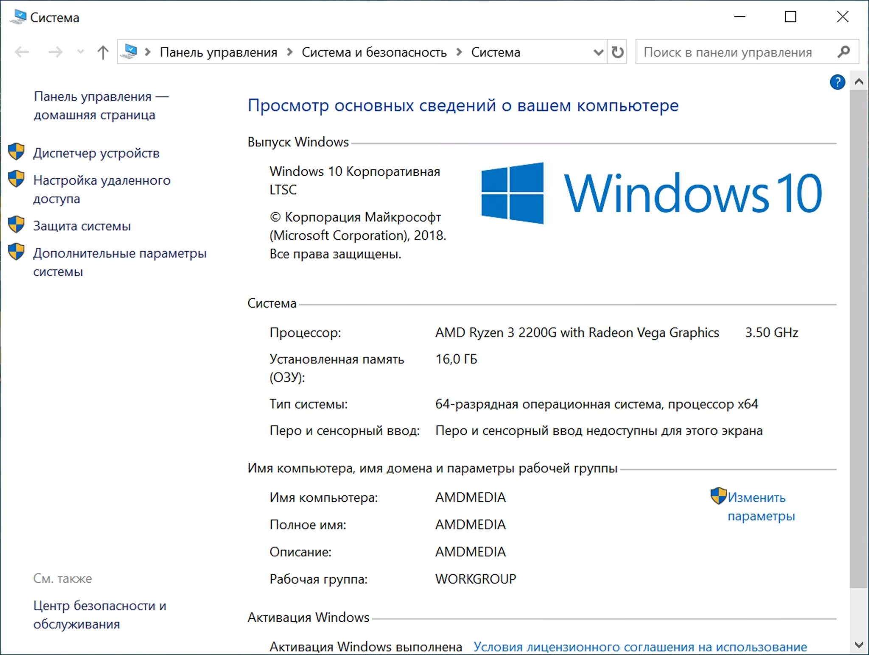The width and height of the screenshot is (869, 655).
Task: Expand chevron after Система и безопасность
Action: 459,52
